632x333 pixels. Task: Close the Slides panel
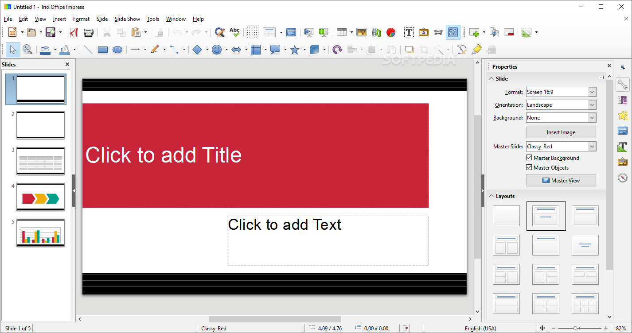(67, 64)
